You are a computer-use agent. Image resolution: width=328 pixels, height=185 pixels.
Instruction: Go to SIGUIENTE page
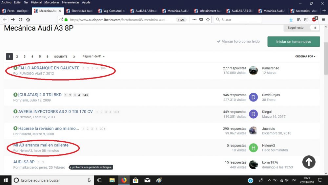61,57
